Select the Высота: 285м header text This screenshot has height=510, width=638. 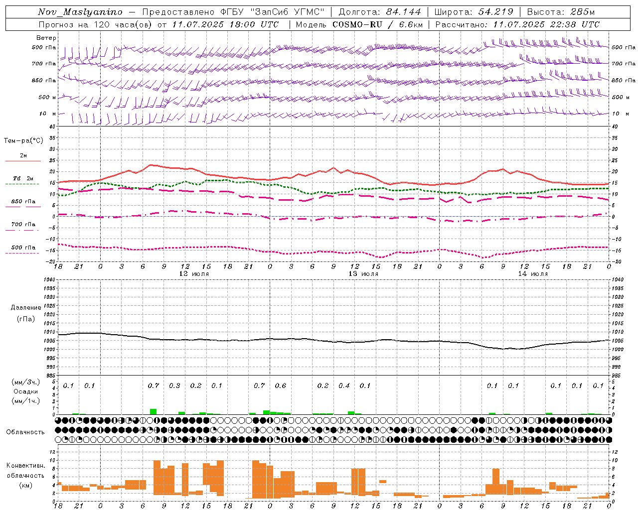[561, 12]
